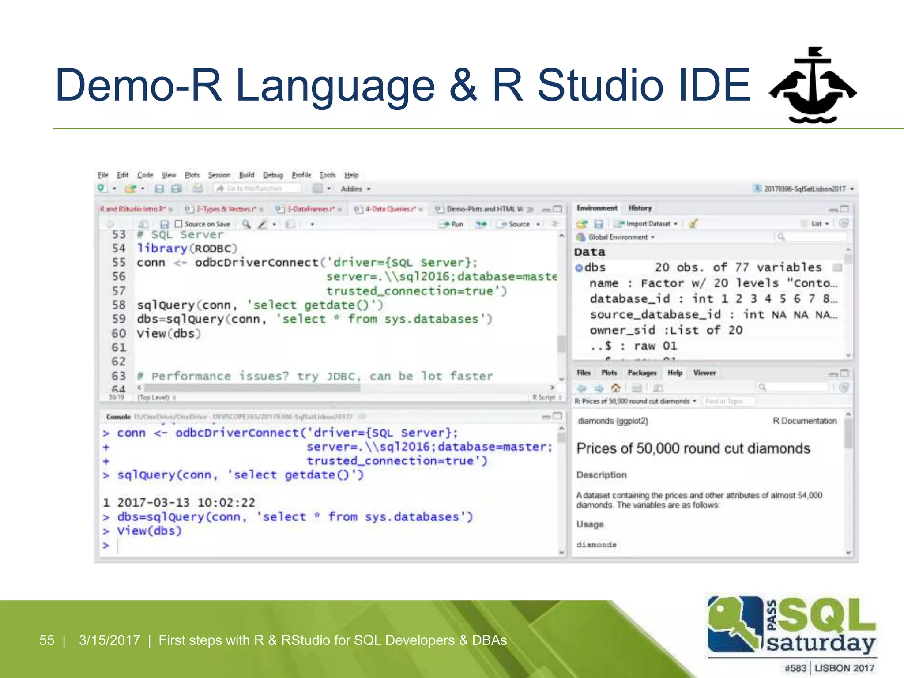
Task: Open the Debug menu
Action: [273, 175]
